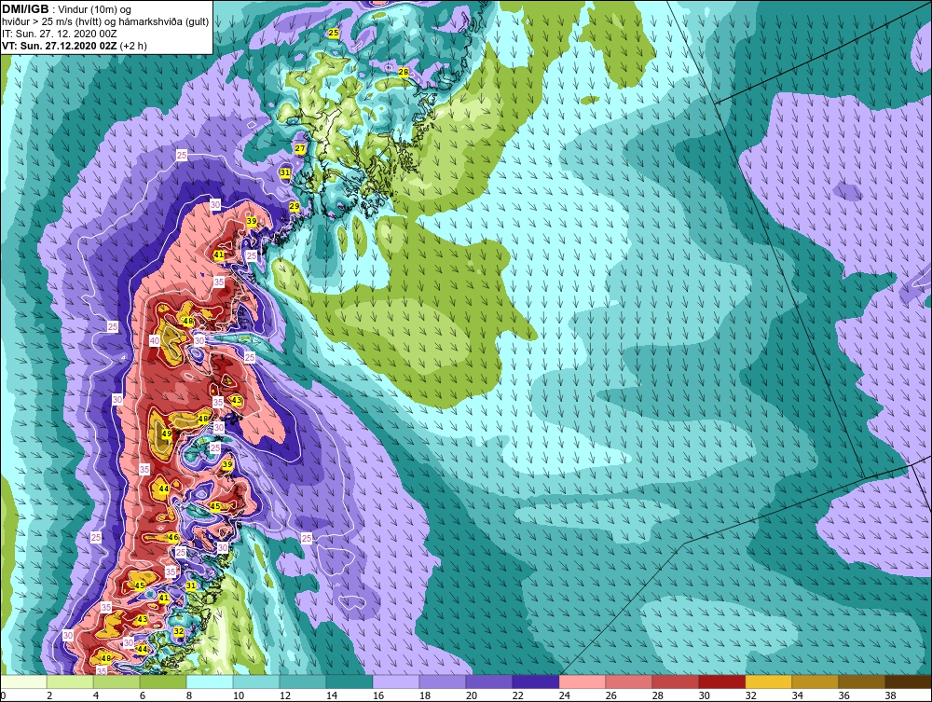Select the 20–22 m/s purple legend swatch
The image size is (932, 702).
click(x=489, y=681)
